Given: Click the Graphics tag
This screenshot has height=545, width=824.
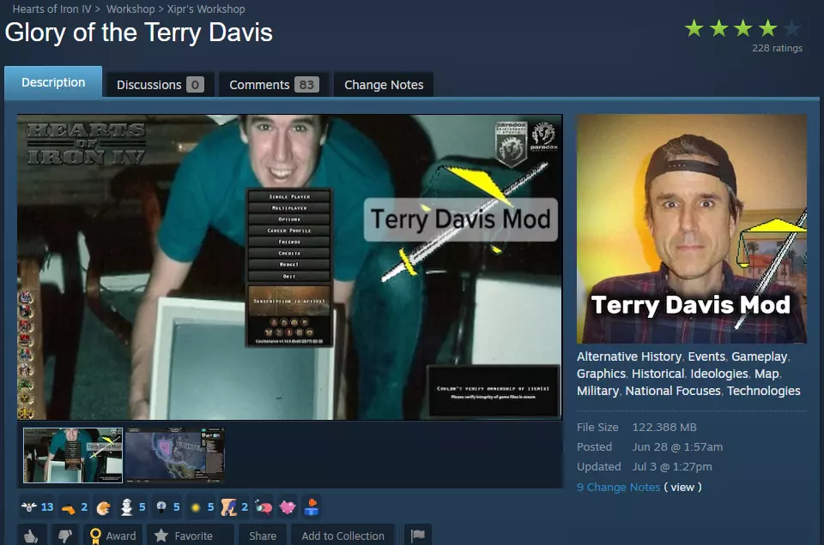Looking at the screenshot, I should tap(601, 374).
